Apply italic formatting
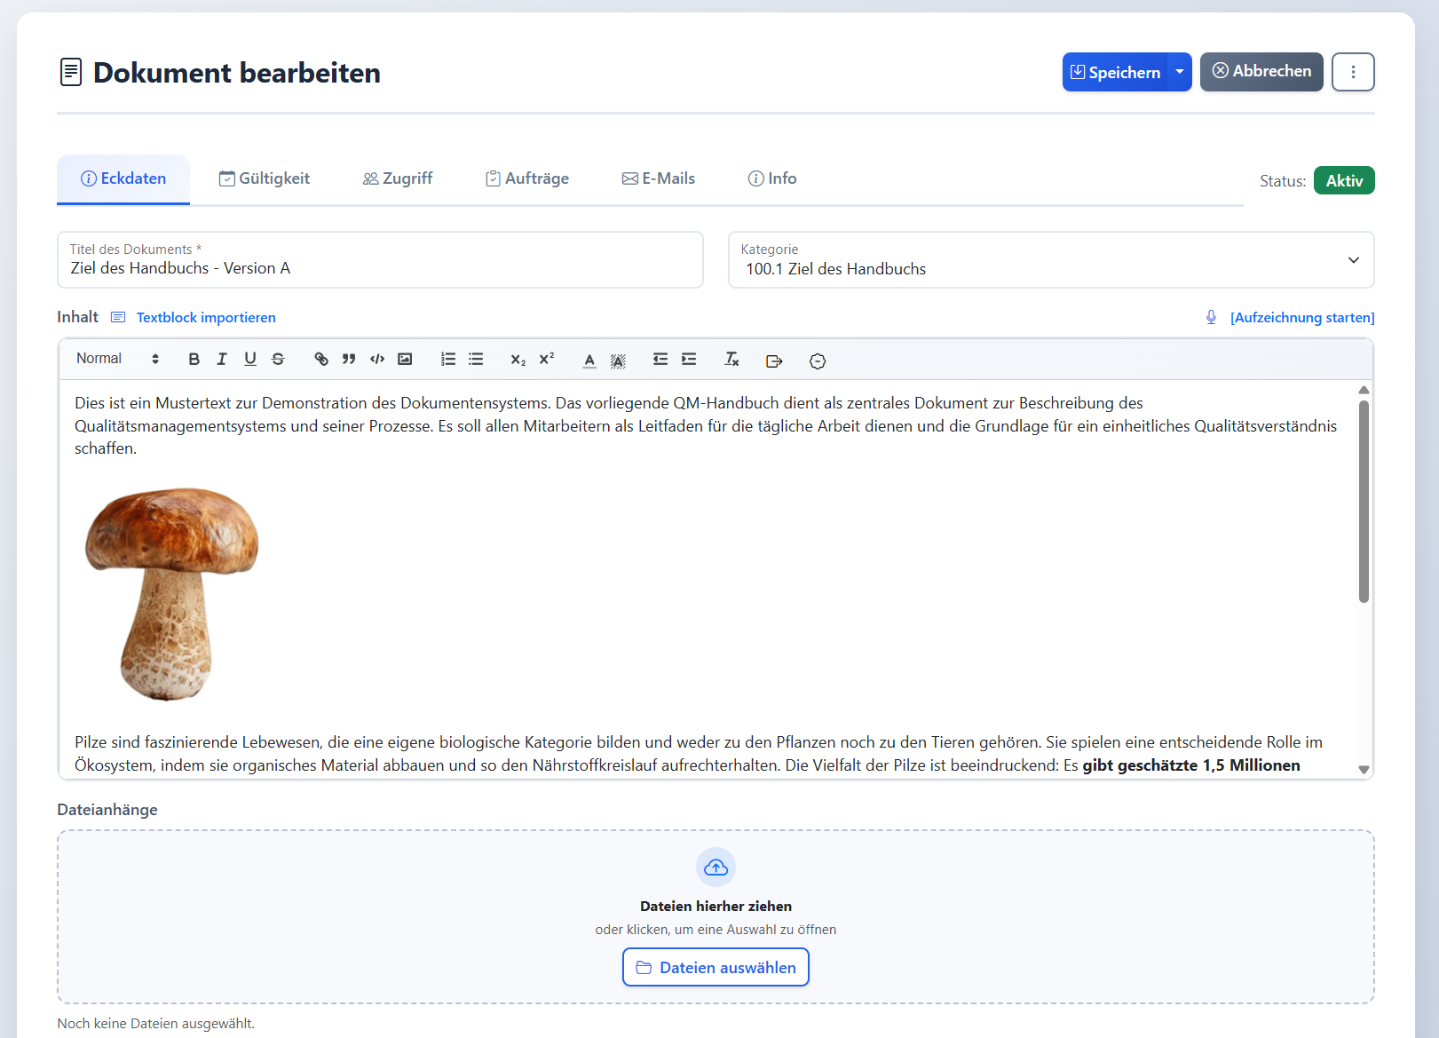 [222, 359]
